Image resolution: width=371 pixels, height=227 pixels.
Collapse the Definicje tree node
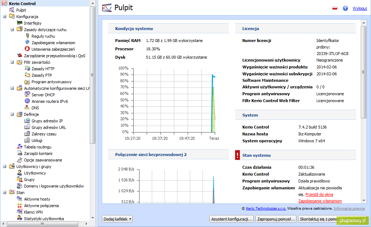tap(12, 114)
